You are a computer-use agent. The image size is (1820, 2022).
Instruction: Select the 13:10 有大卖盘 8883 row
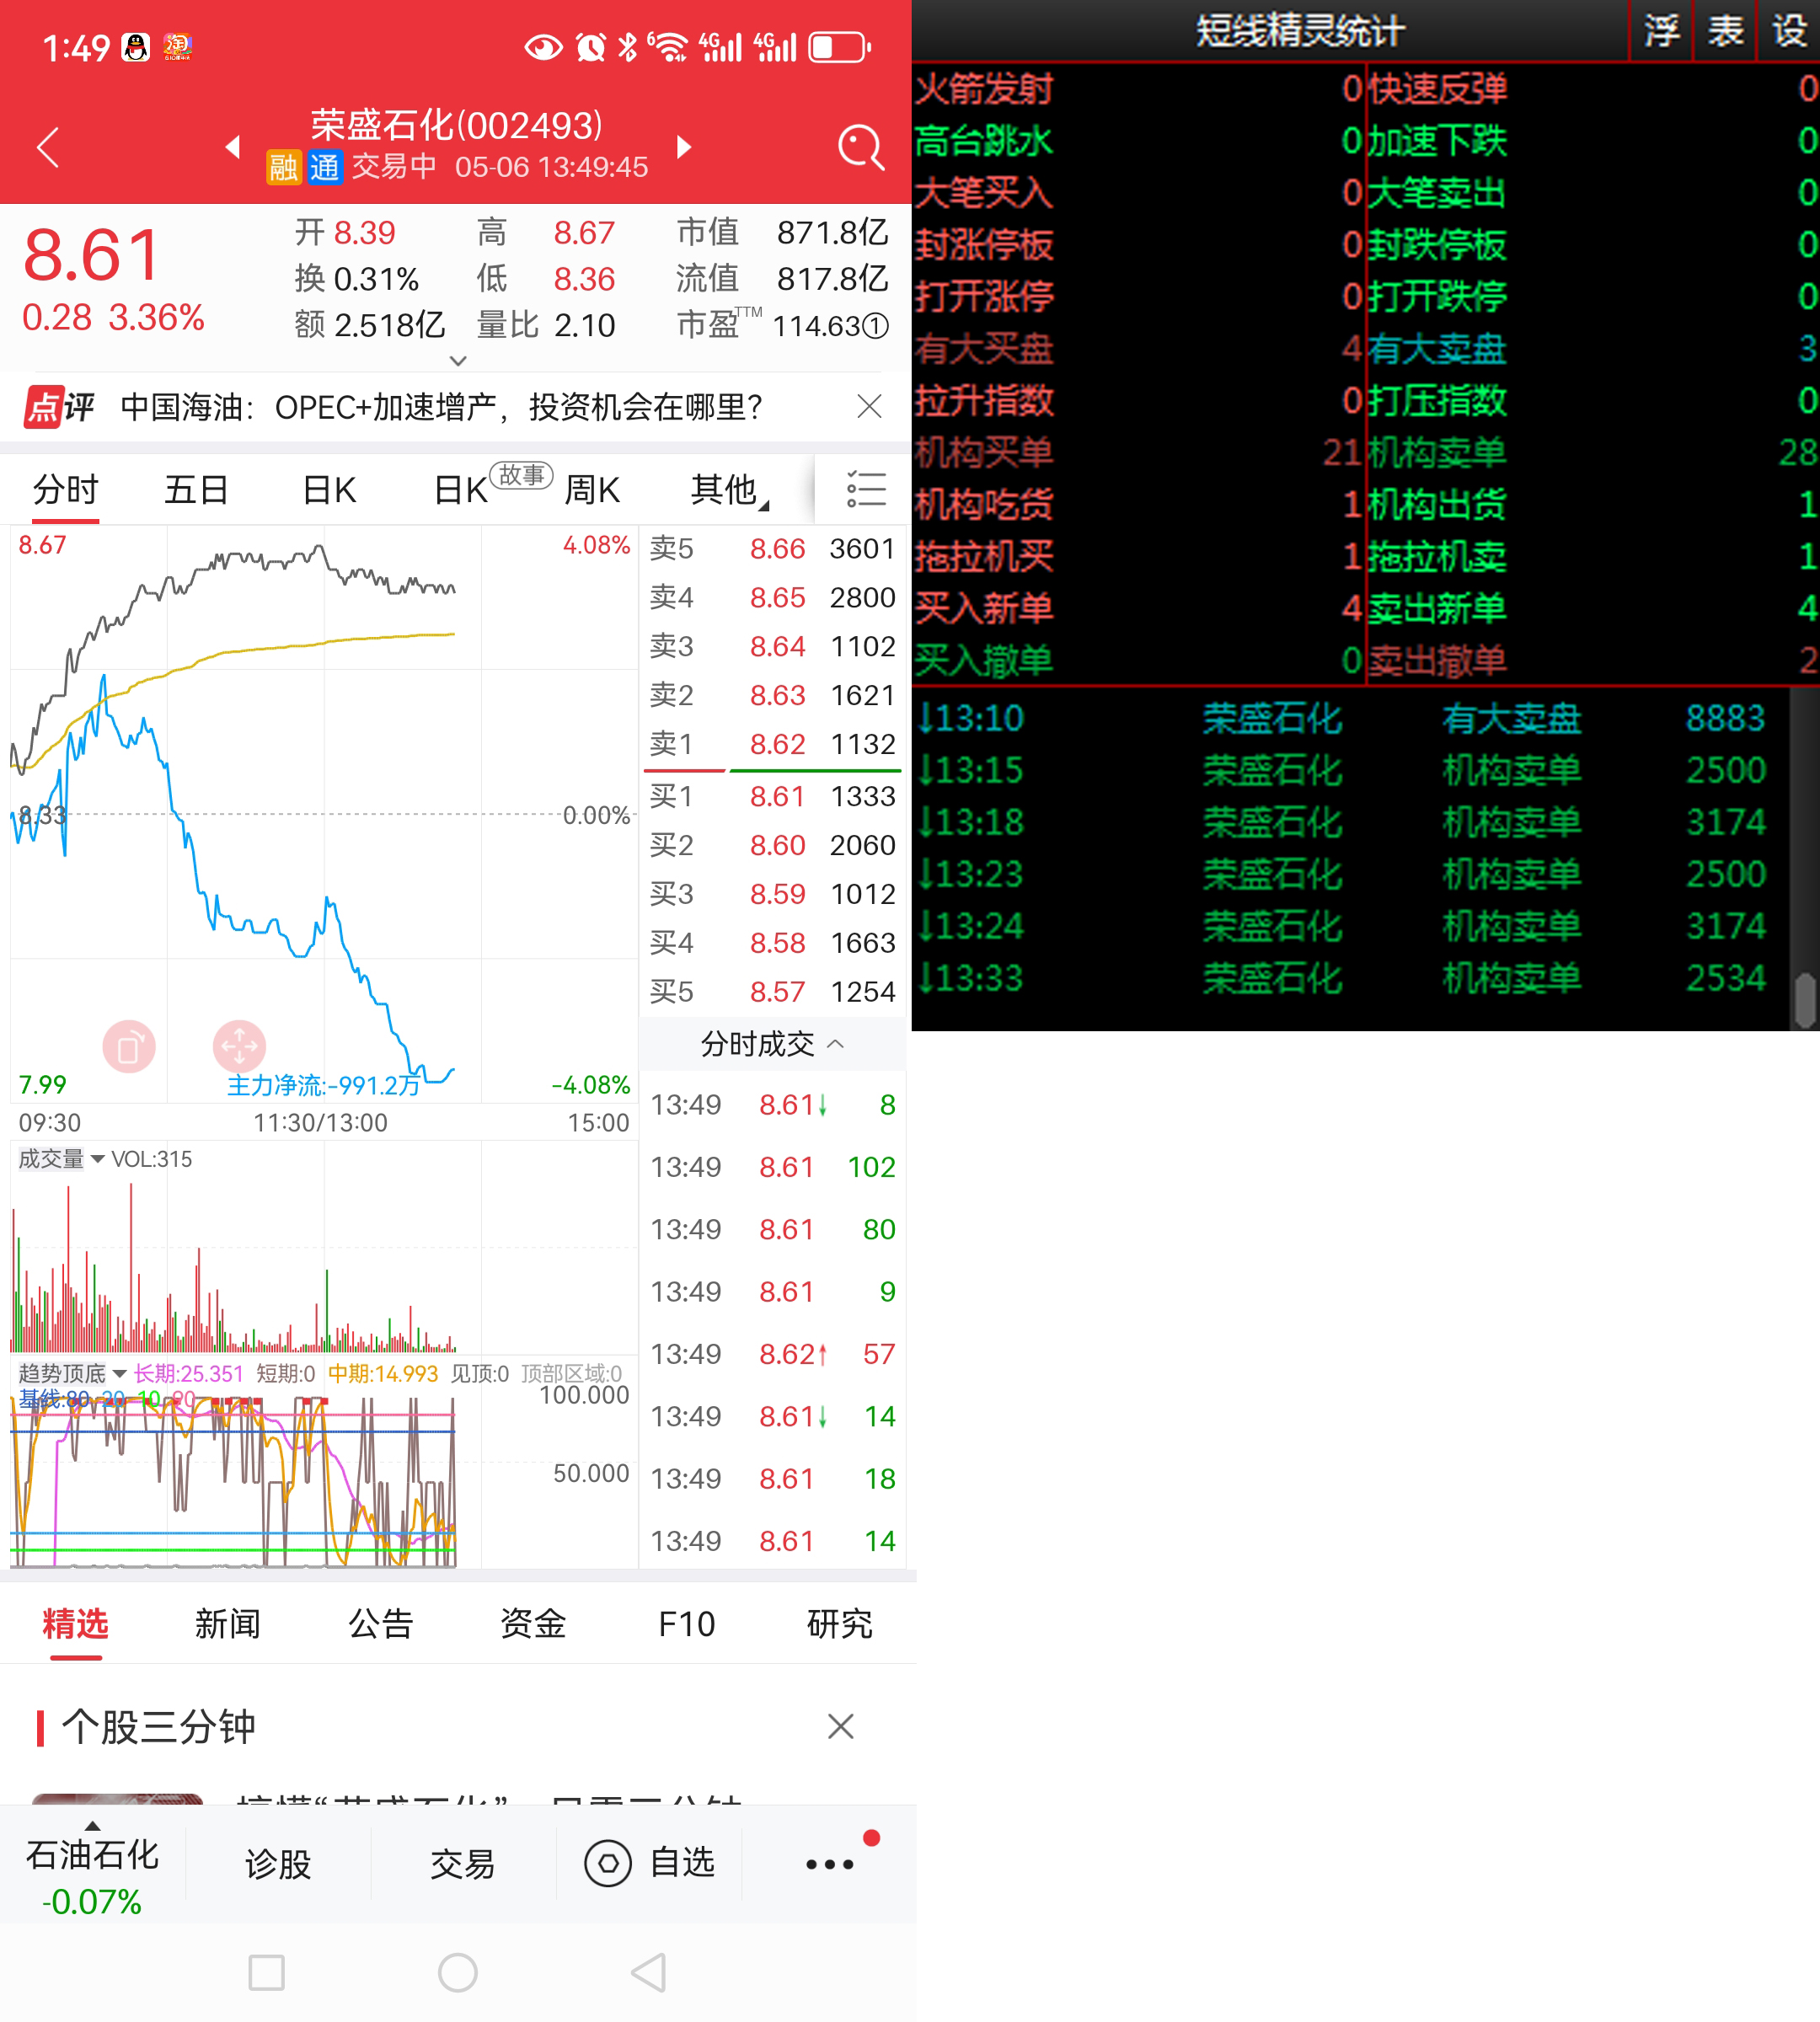point(1350,718)
